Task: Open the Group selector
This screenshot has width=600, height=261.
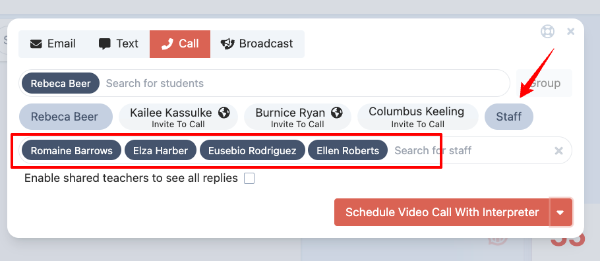Action: [544, 83]
